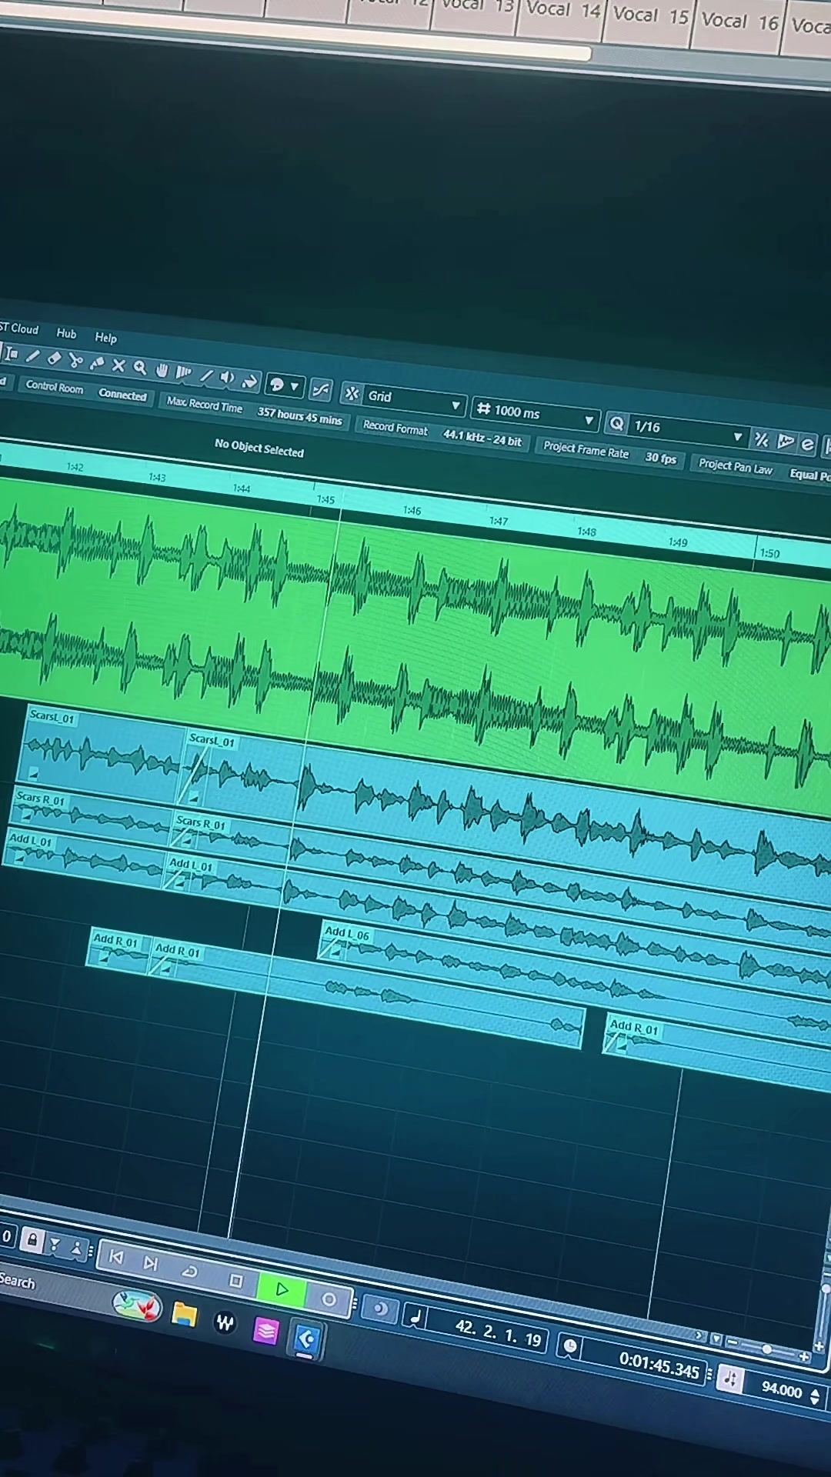
Task: Activate the Mute X tool
Action: tap(118, 365)
